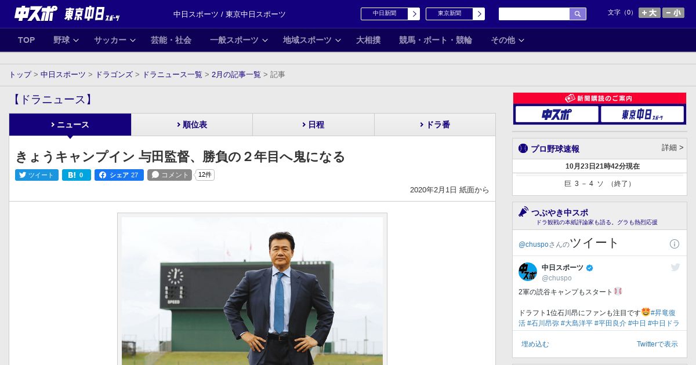Viewport: 696px width, 365px height.
Task: Open the 中日新聞 site link
Action: [385, 14]
